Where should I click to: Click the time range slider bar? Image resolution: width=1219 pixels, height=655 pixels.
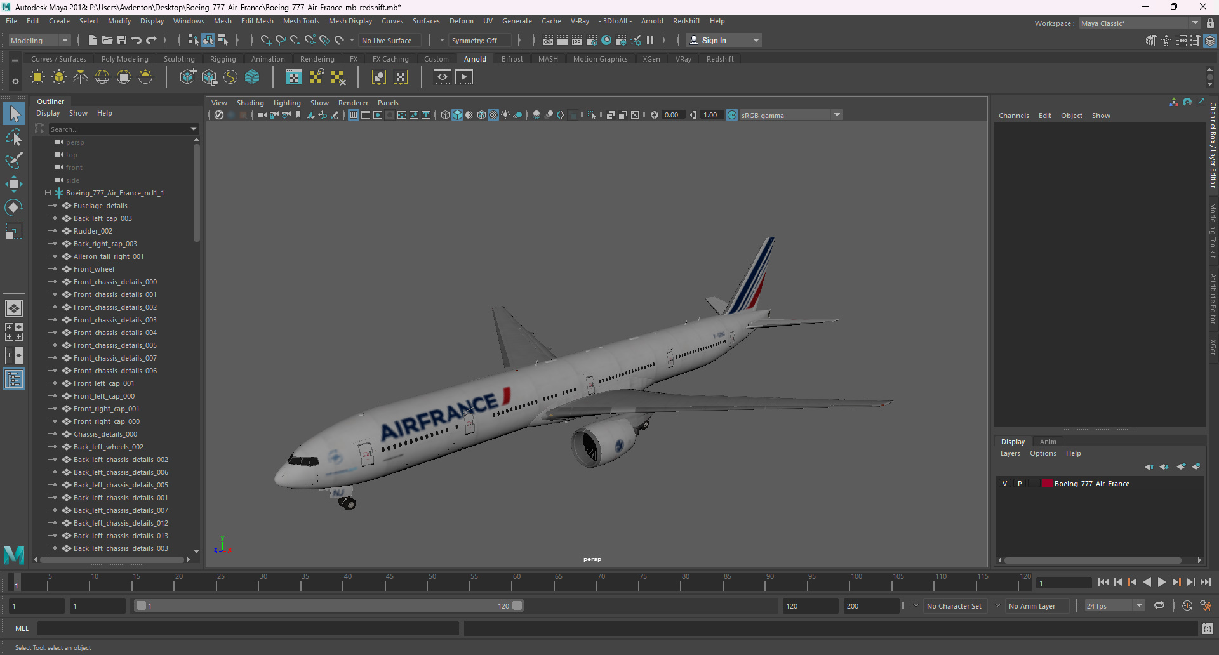point(329,606)
